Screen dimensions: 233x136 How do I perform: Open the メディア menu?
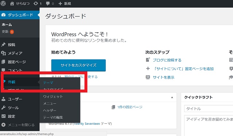click(x=15, y=53)
